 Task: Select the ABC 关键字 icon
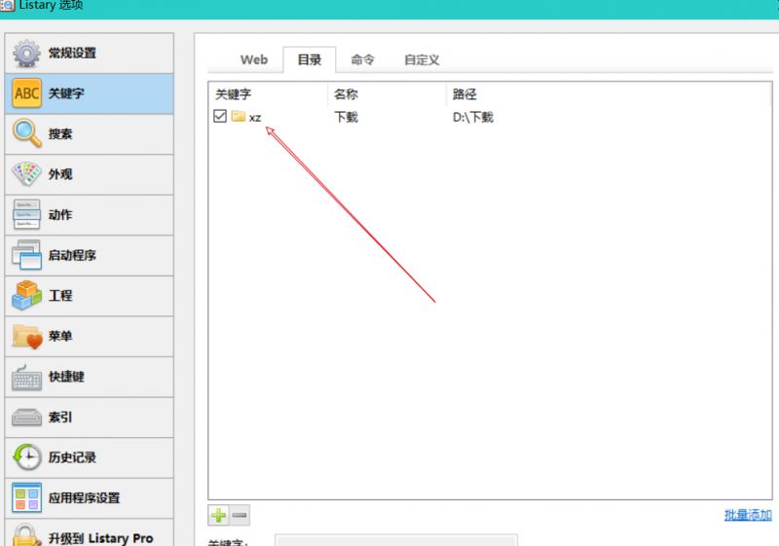(27, 93)
